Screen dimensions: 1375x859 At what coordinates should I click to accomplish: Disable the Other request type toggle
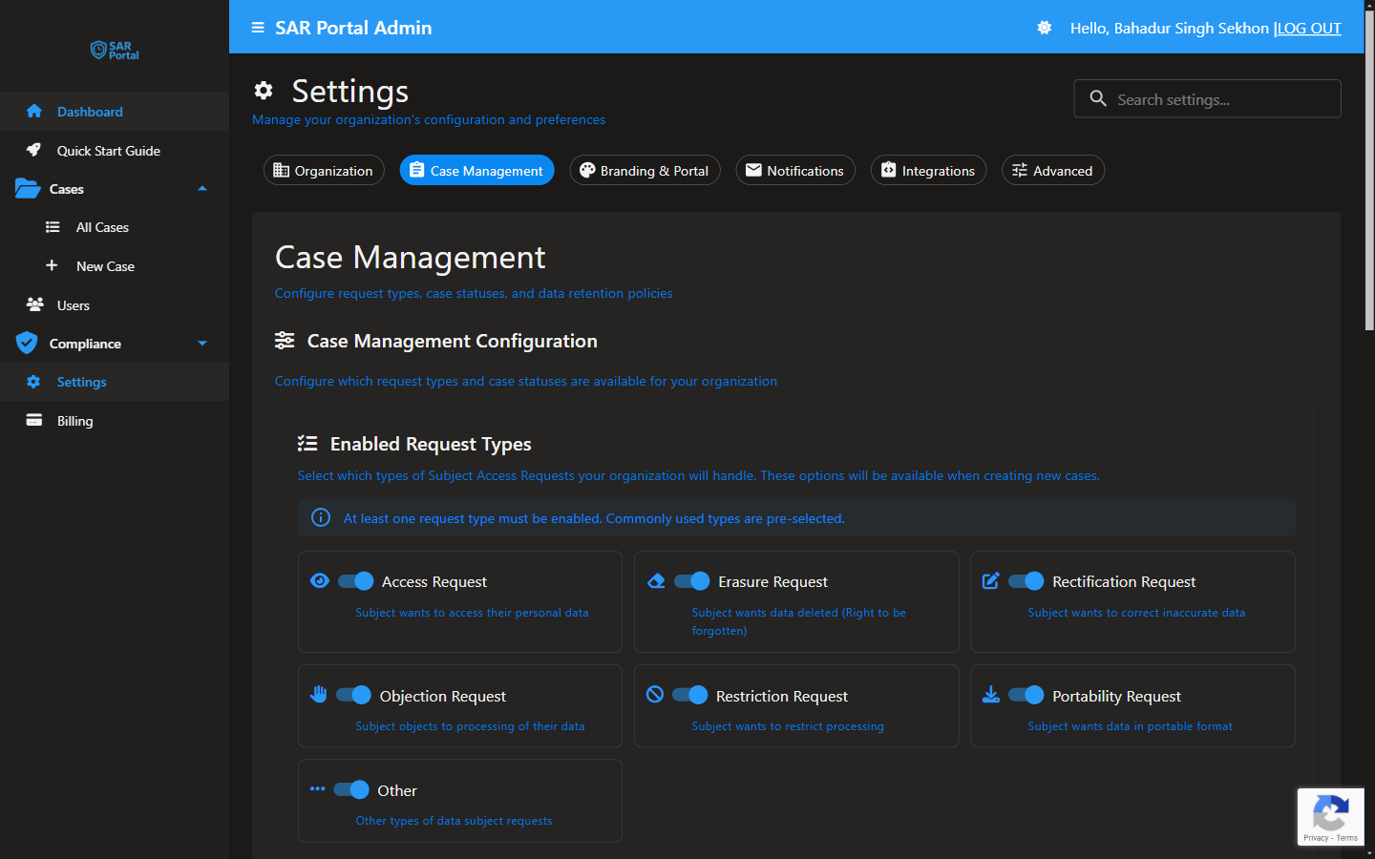[349, 789]
